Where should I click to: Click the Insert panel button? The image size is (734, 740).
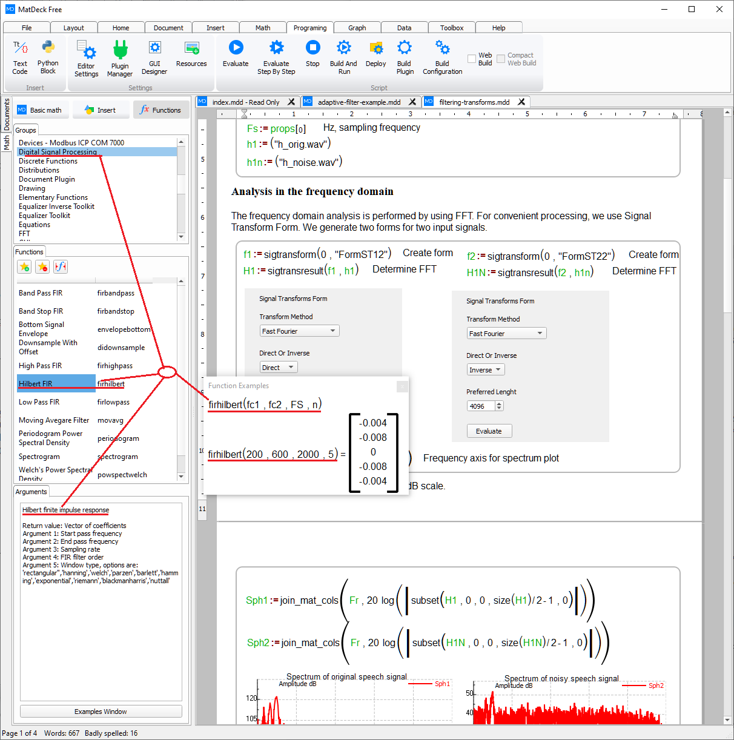(101, 110)
